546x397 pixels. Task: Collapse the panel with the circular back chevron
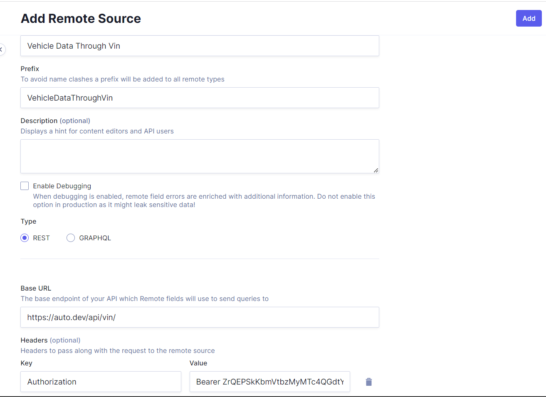pyautogui.click(x=2, y=49)
